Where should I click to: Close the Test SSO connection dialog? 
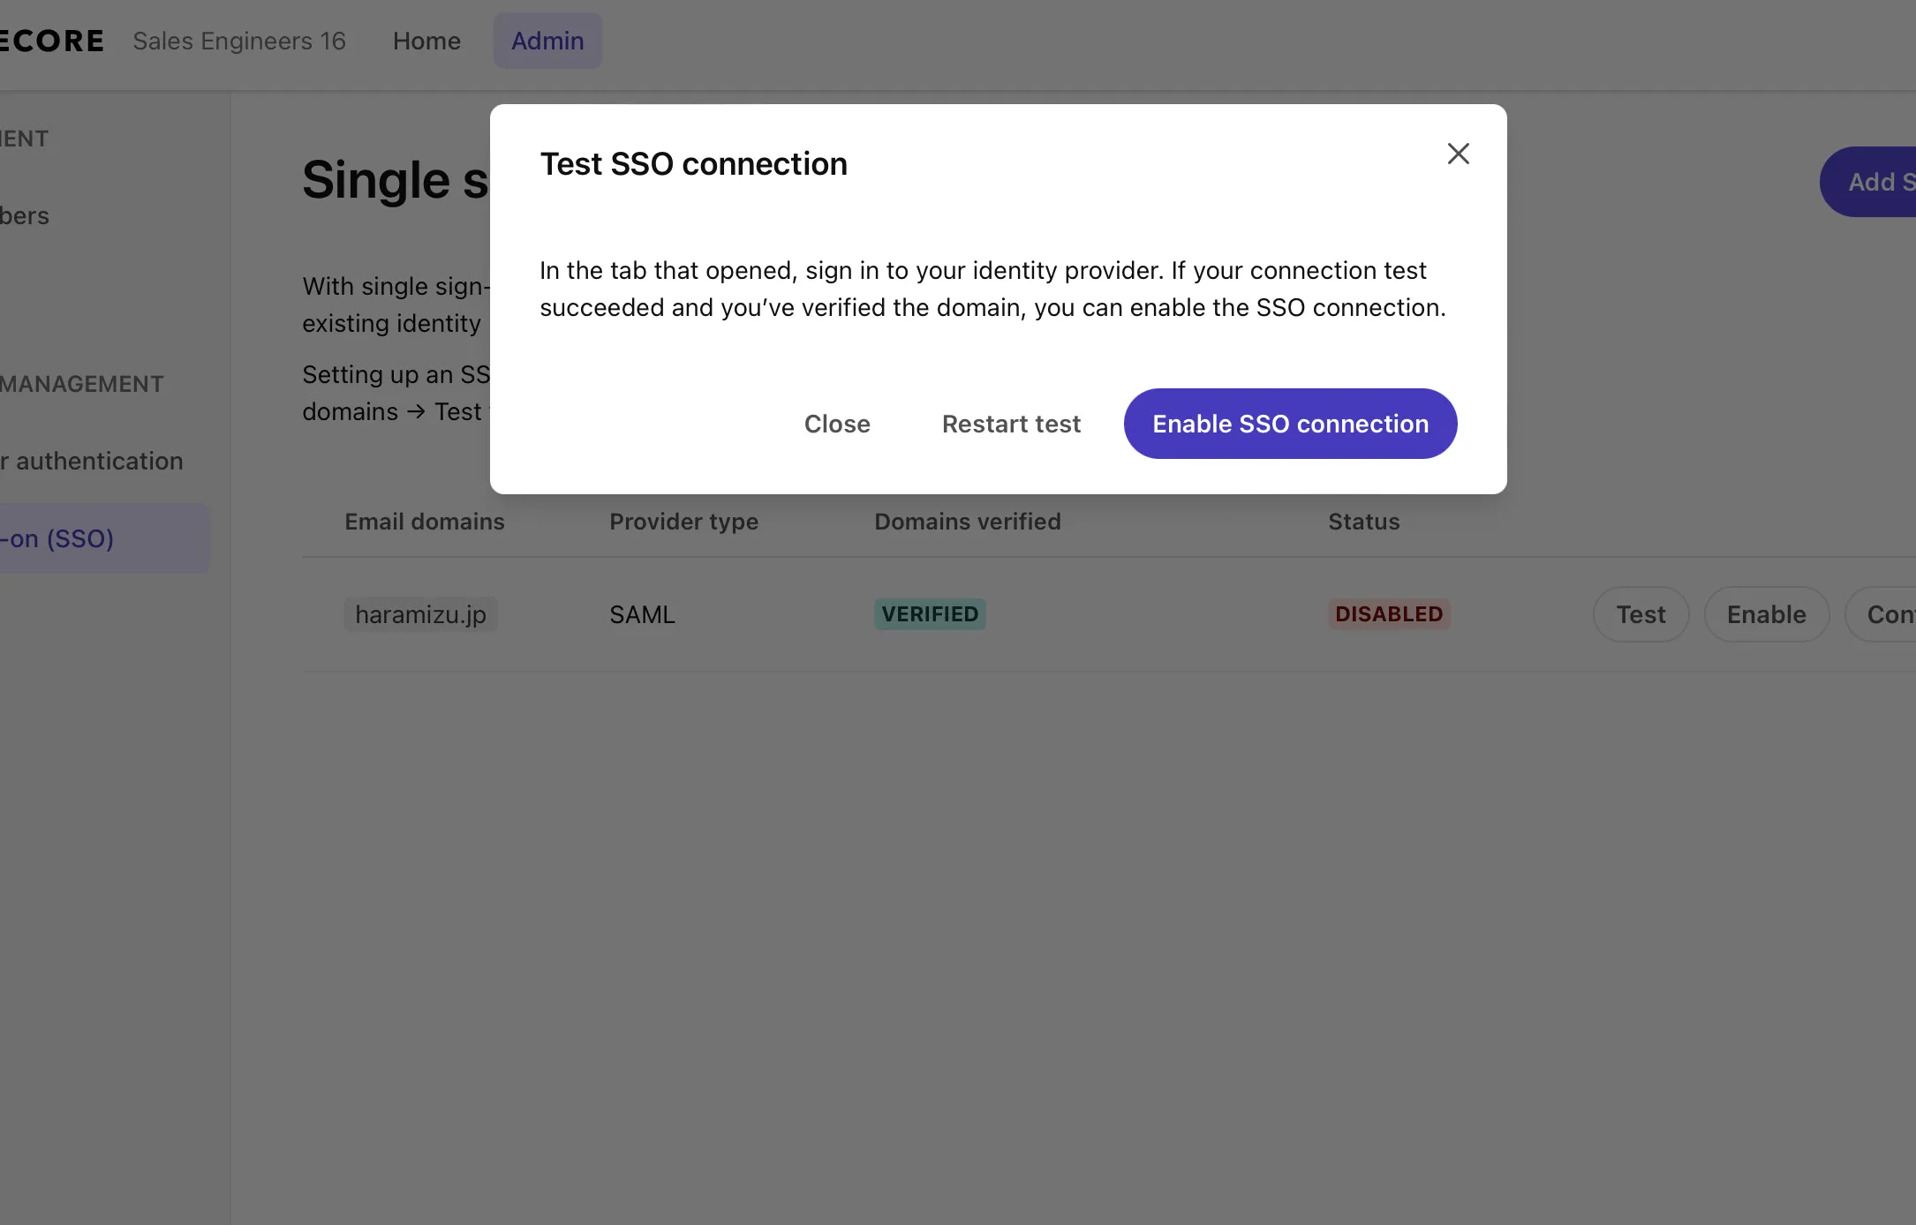click(1458, 152)
